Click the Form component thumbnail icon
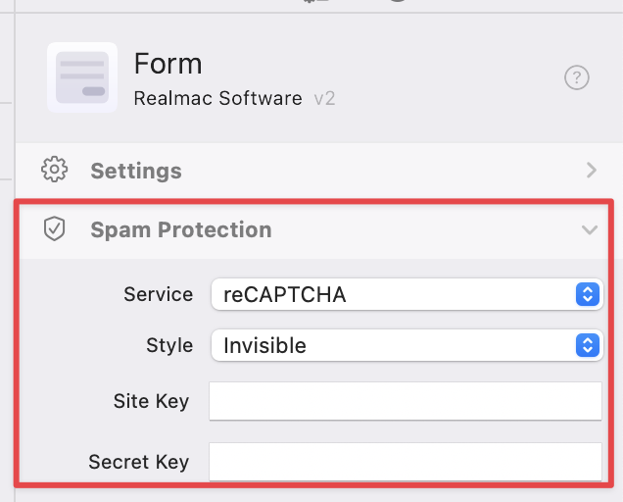Image resolution: width=623 pixels, height=502 pixels. point(82,77)
